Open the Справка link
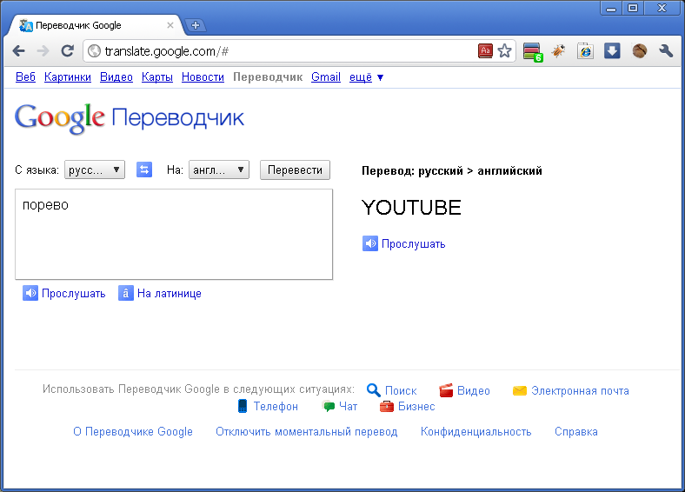Viewport: 685px width, 492px height. click(575, 432)
